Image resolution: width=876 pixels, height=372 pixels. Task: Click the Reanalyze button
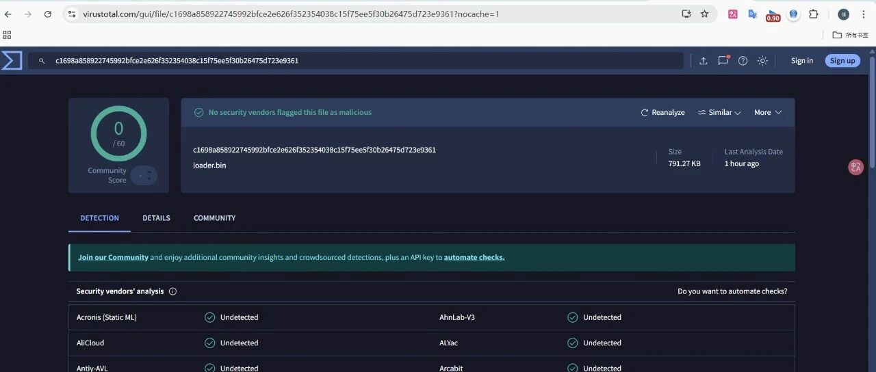(662, 112)
